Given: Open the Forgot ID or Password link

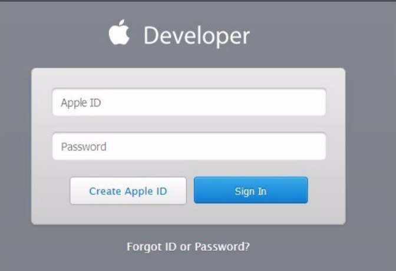Looking at the screenshot, I should click(188, 246).
